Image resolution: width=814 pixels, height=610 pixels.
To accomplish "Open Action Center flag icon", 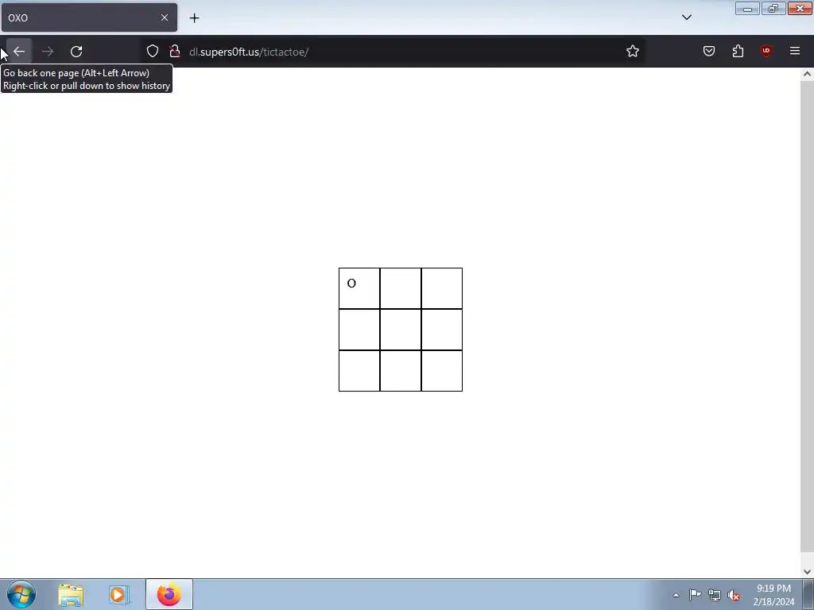I will (695, 595).
